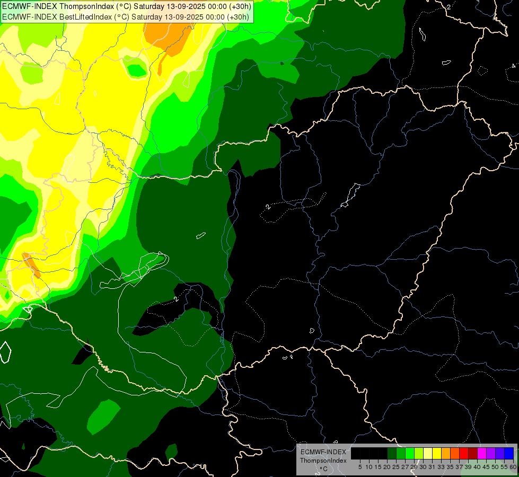This screenshot has height=477, width=519.
Task: Pick the medium green 25–27 legend swatch
Action: coord(401,454)
